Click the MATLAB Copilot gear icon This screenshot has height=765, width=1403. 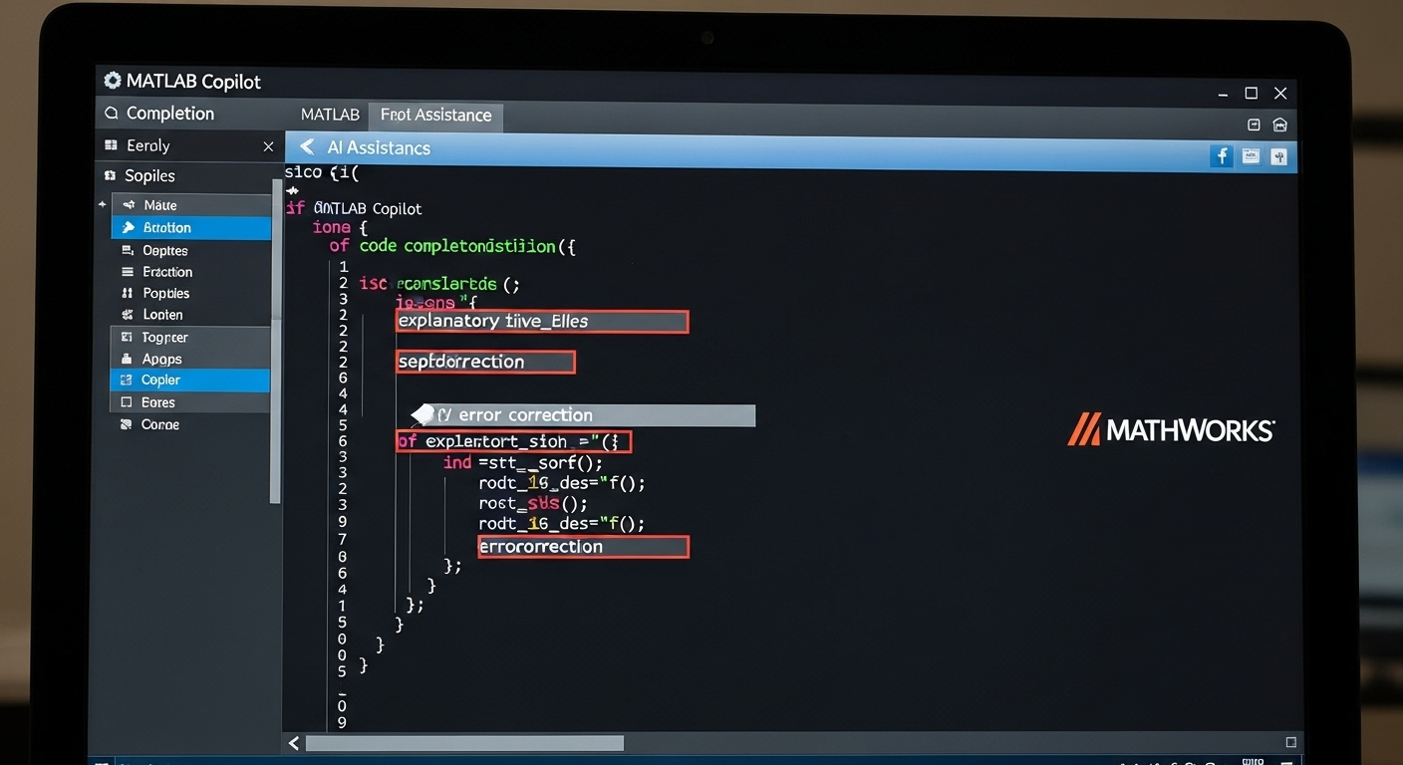pyautogui.click(x=113, y=81)
